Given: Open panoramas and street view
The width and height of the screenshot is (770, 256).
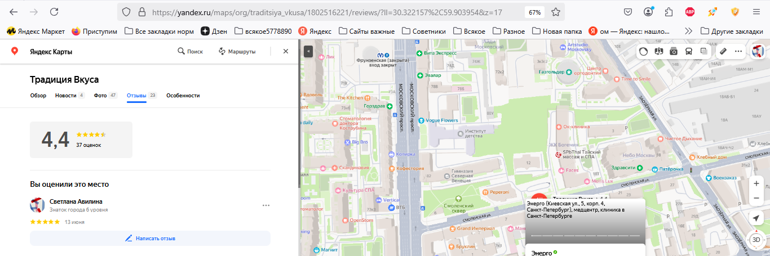Looking at the screenshot, I should point(658,51).
